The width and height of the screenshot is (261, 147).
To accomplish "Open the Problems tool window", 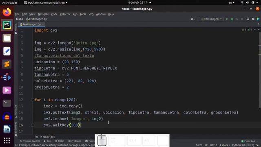I will click(75, 141).
